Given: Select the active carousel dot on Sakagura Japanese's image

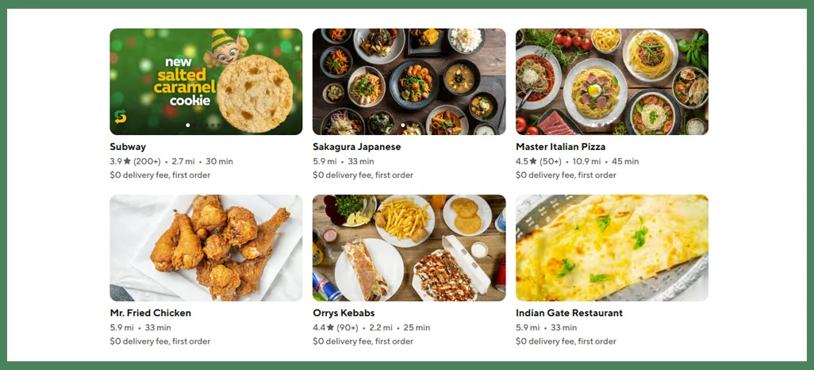Looking at the screenshot, I should point(402,125).
